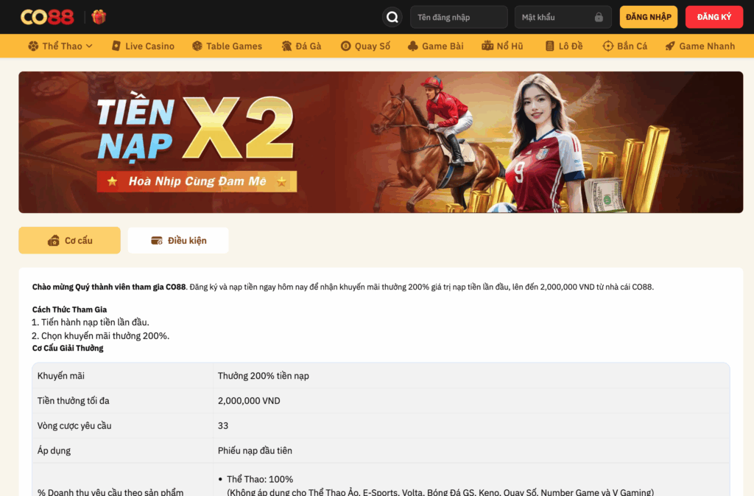Click the soccer ball icon for Thể Thao
The height and width of the screenshot is (496, 754).
click(x=33, y=46)
